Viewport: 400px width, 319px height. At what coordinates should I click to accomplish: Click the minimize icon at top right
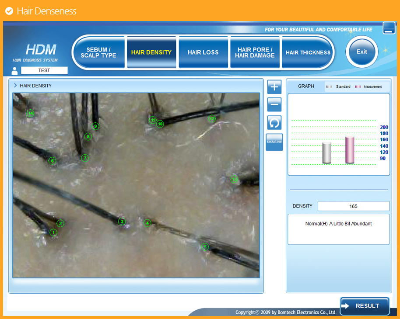pos(389,28)
